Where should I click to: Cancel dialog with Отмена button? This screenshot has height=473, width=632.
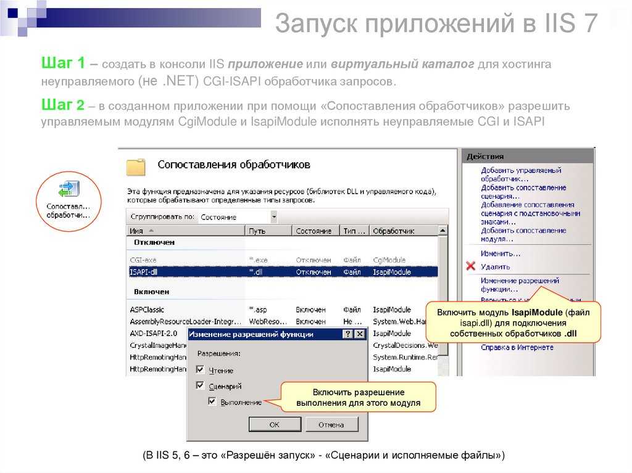click(331, 424)
